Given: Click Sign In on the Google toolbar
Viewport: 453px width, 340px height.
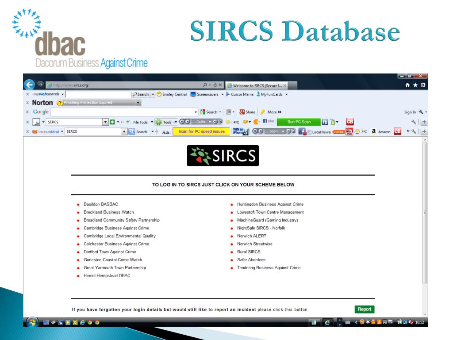Looking at the screenshot, I should click(x=410, y=112).
